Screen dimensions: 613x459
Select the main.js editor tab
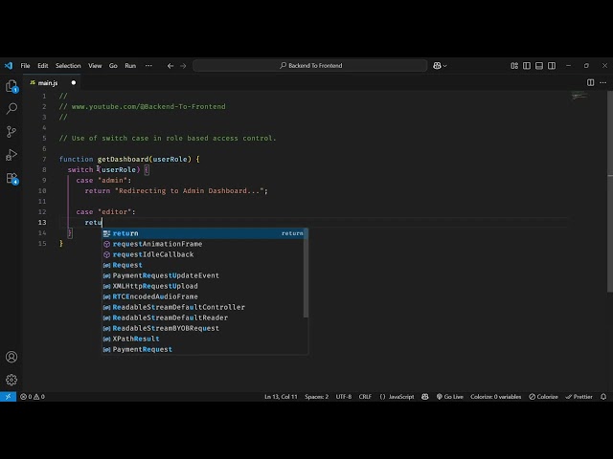[x=52, y=82]
